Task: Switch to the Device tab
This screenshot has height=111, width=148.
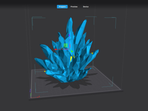Action: [86, 7]
